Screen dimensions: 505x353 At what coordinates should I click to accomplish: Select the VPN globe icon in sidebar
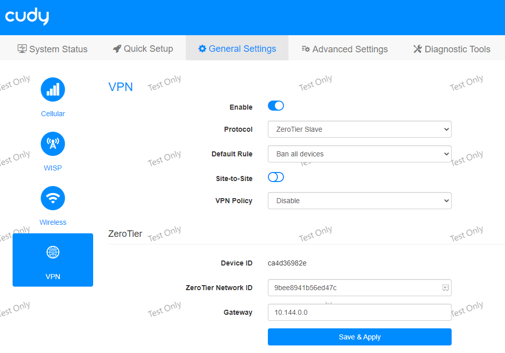[x=53, y=252]
